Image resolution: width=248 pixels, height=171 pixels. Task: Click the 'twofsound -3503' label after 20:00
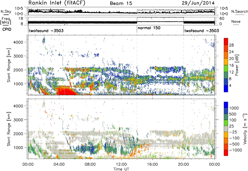[202, 31]
